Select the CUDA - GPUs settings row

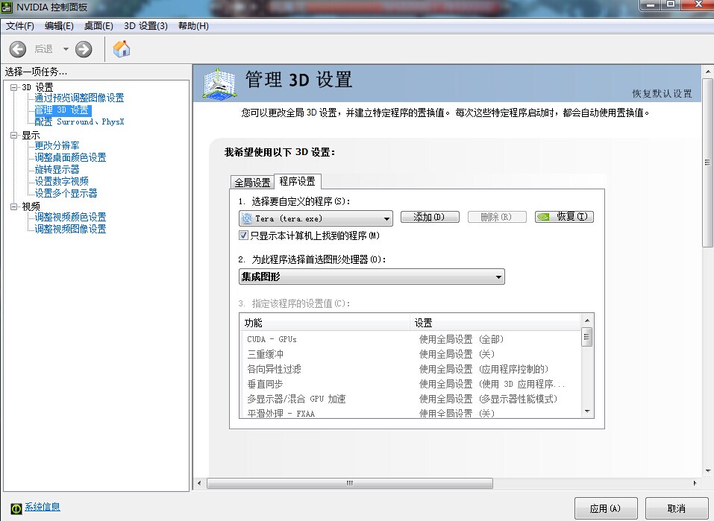point(410,339)
